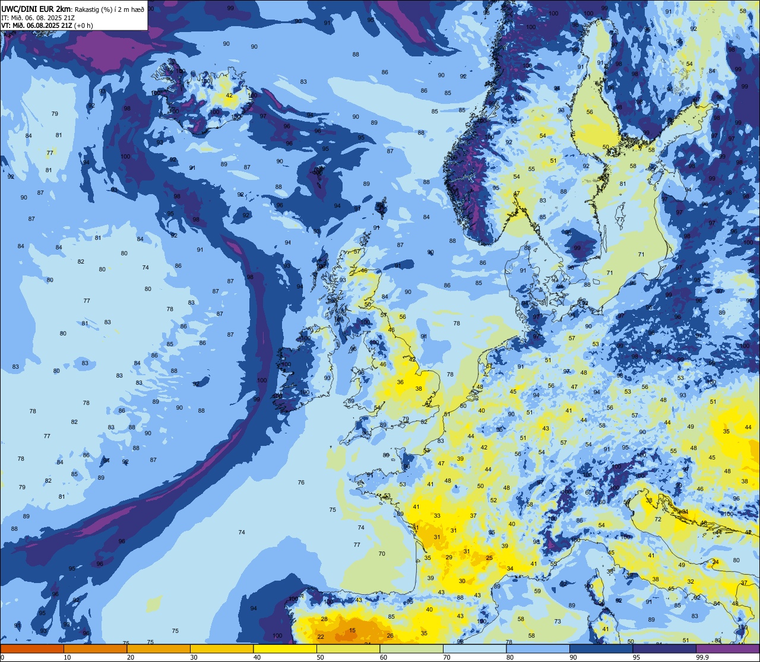The image size is (760, 662).
Task: Click the humidity value '22' over Spain
Action: pyautogui.click(x=321, y=636)
